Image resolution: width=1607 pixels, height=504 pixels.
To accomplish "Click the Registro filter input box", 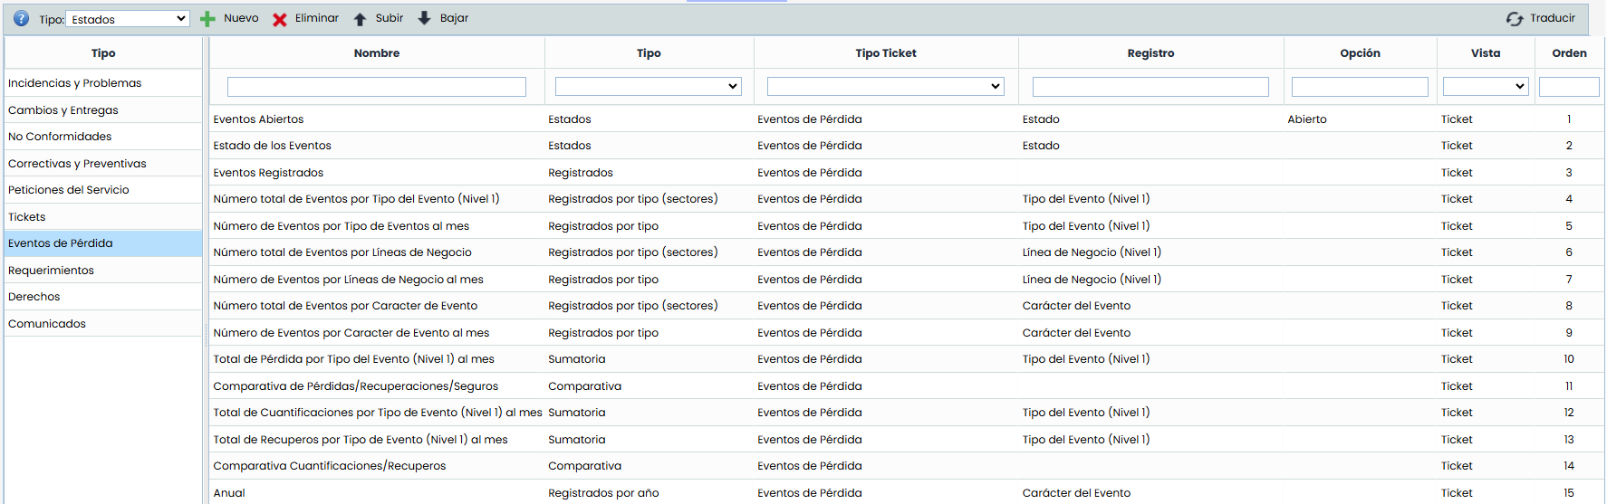I will tap(1150, 86).
